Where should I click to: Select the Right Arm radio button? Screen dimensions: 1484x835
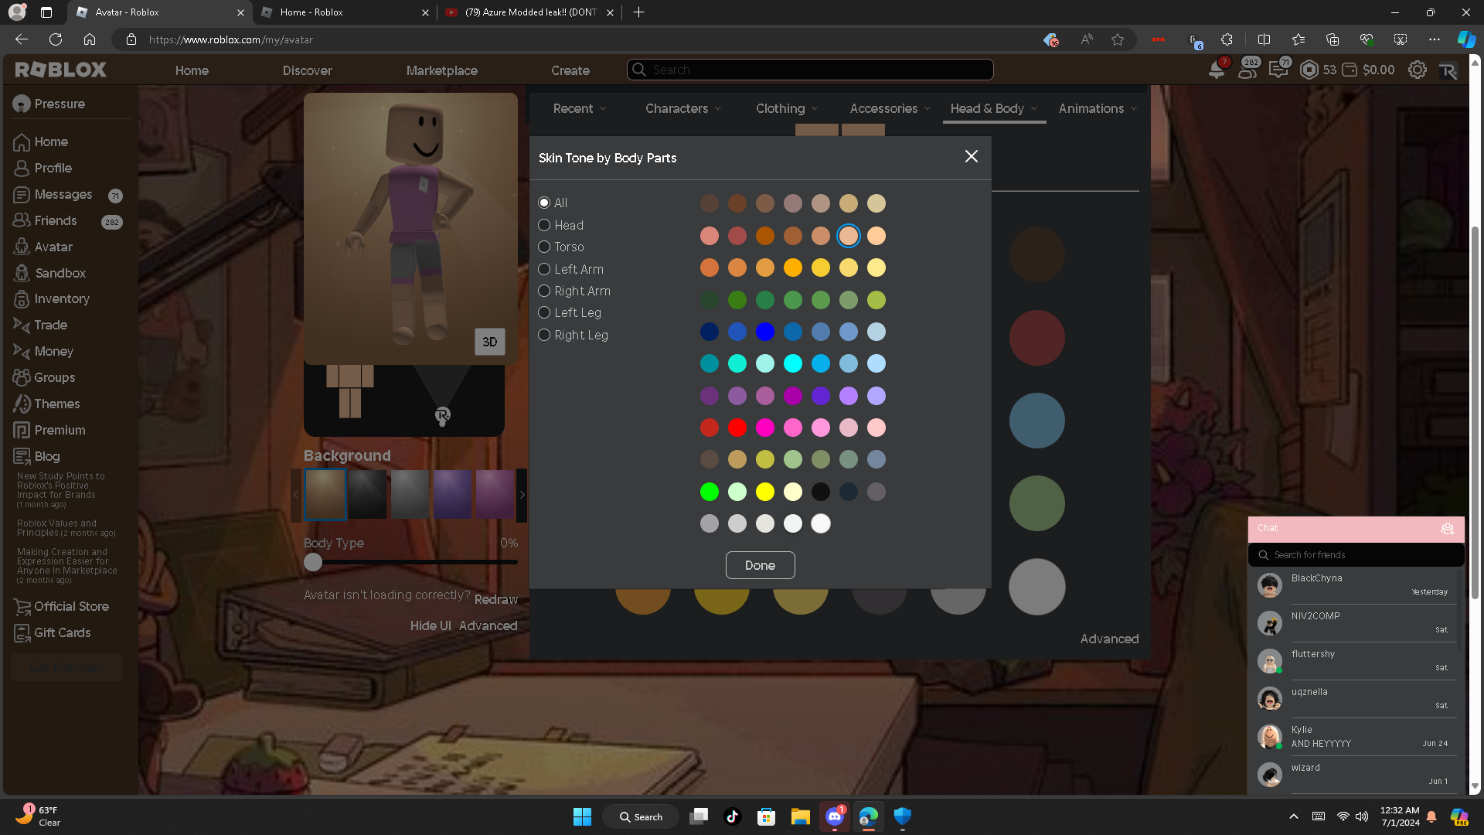(x=544, y=291)
